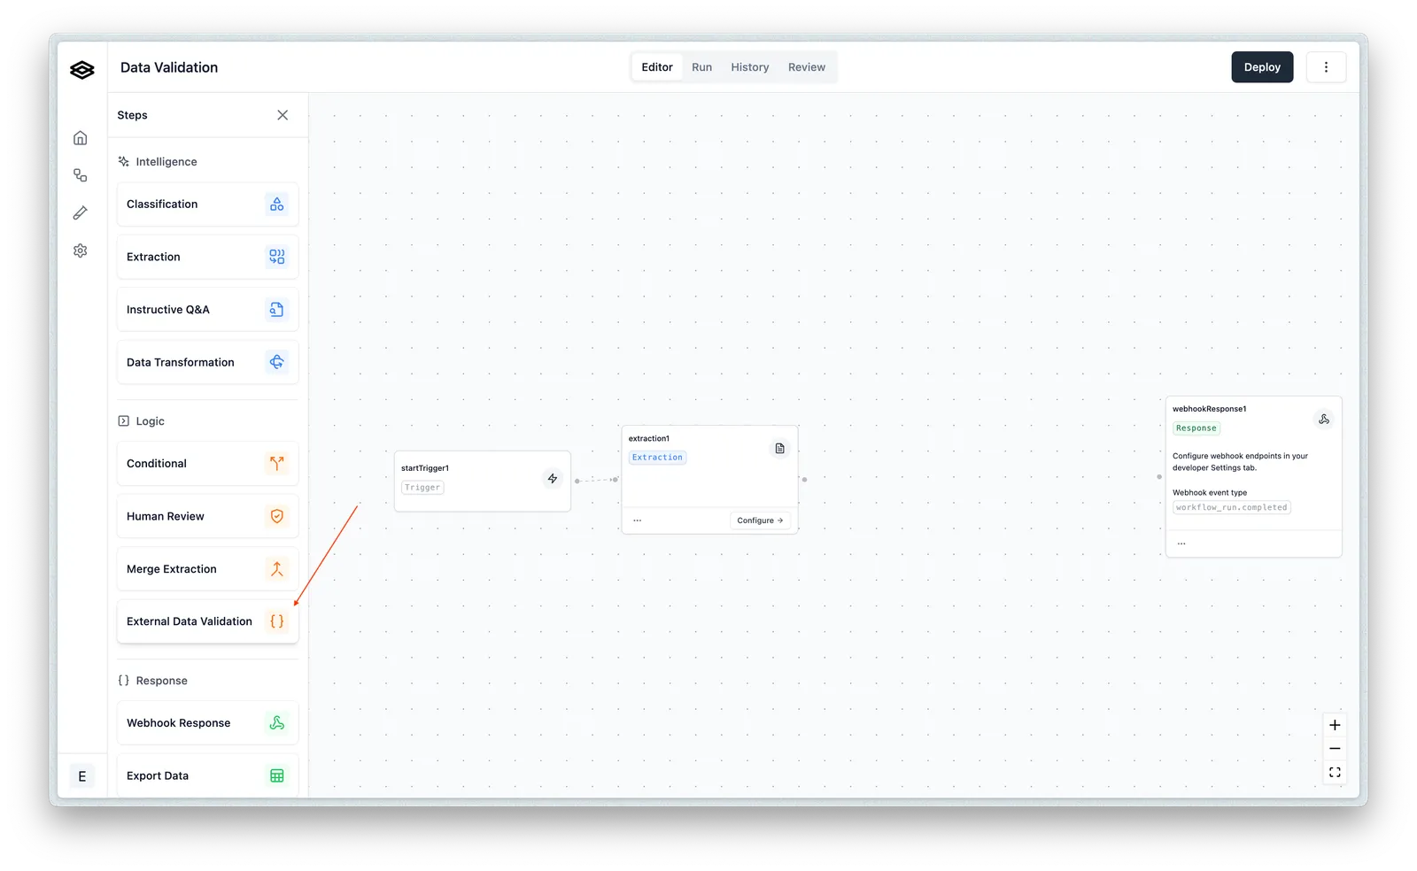Select the Data Transformation step card
This screenshot has height=871, width=1417.
pos(207,362)
